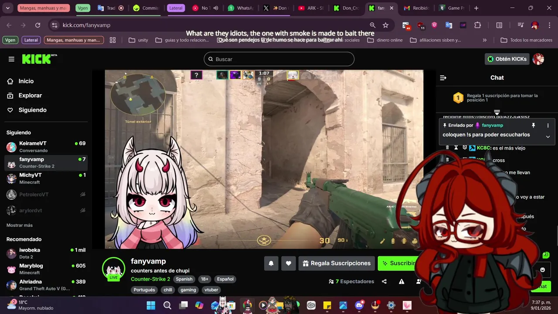Open the Ahriadna recommended channel

(x=46, y=285)
